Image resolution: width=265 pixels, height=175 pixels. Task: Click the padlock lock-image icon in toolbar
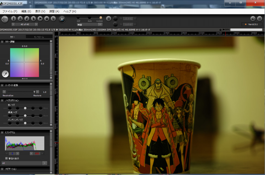[x=47, y=19]
